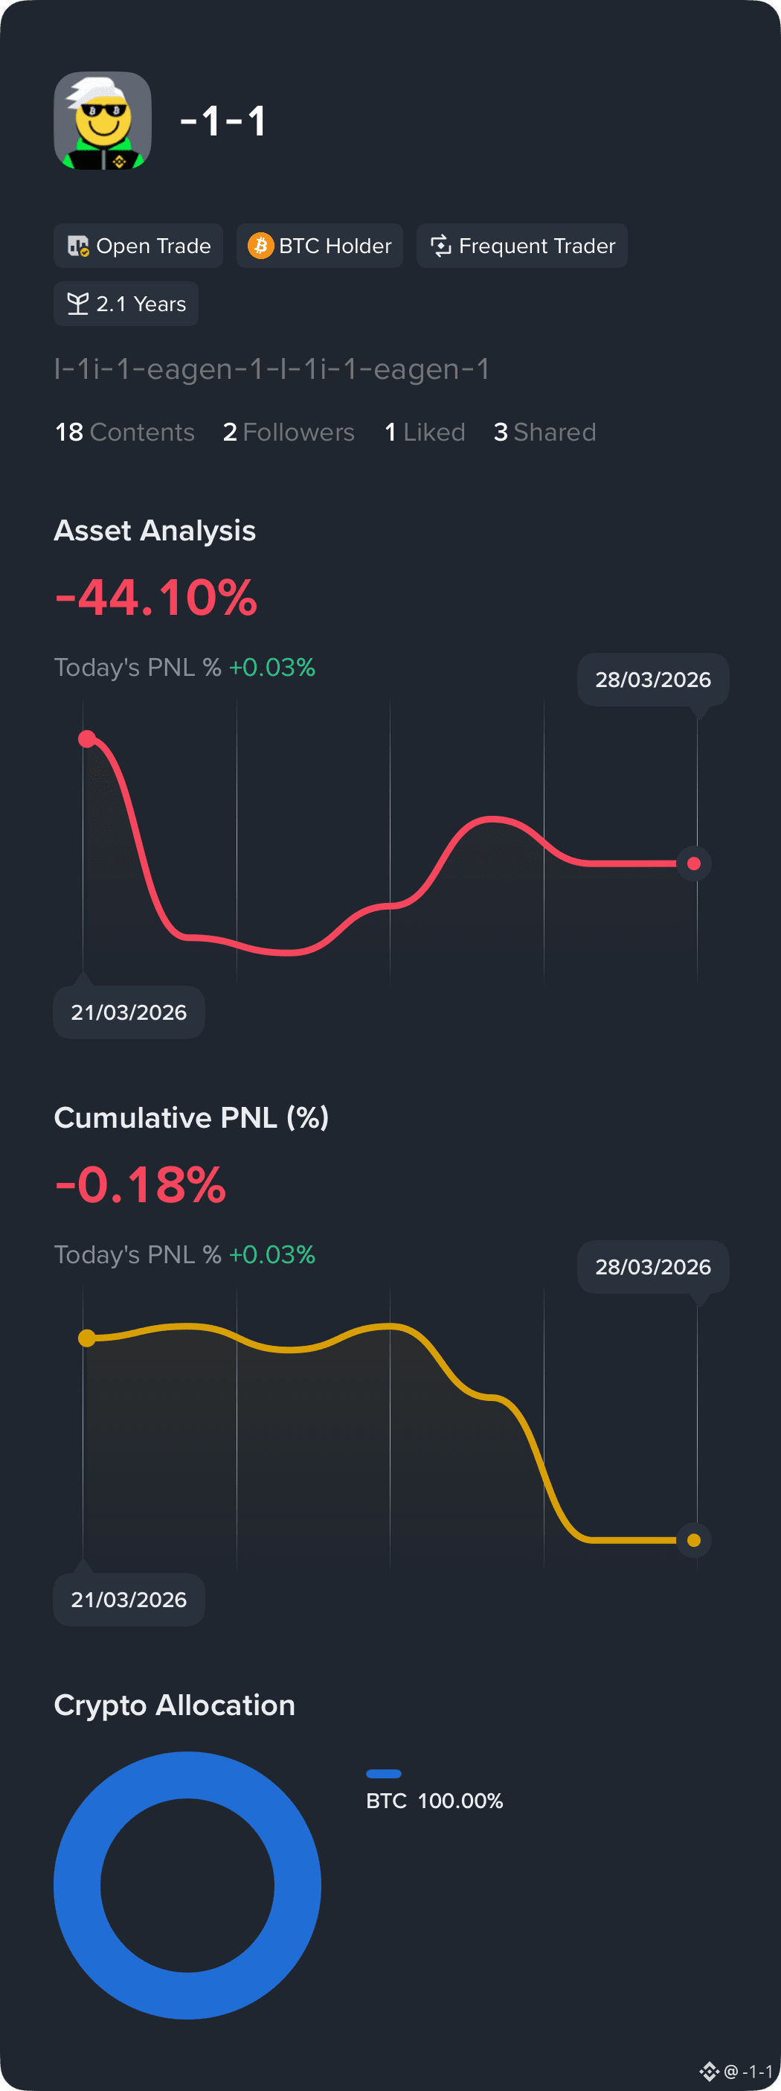Click the yellow end point on PNL chart
This screenshot has width=781, height=2091.
tap(694, 1540)
